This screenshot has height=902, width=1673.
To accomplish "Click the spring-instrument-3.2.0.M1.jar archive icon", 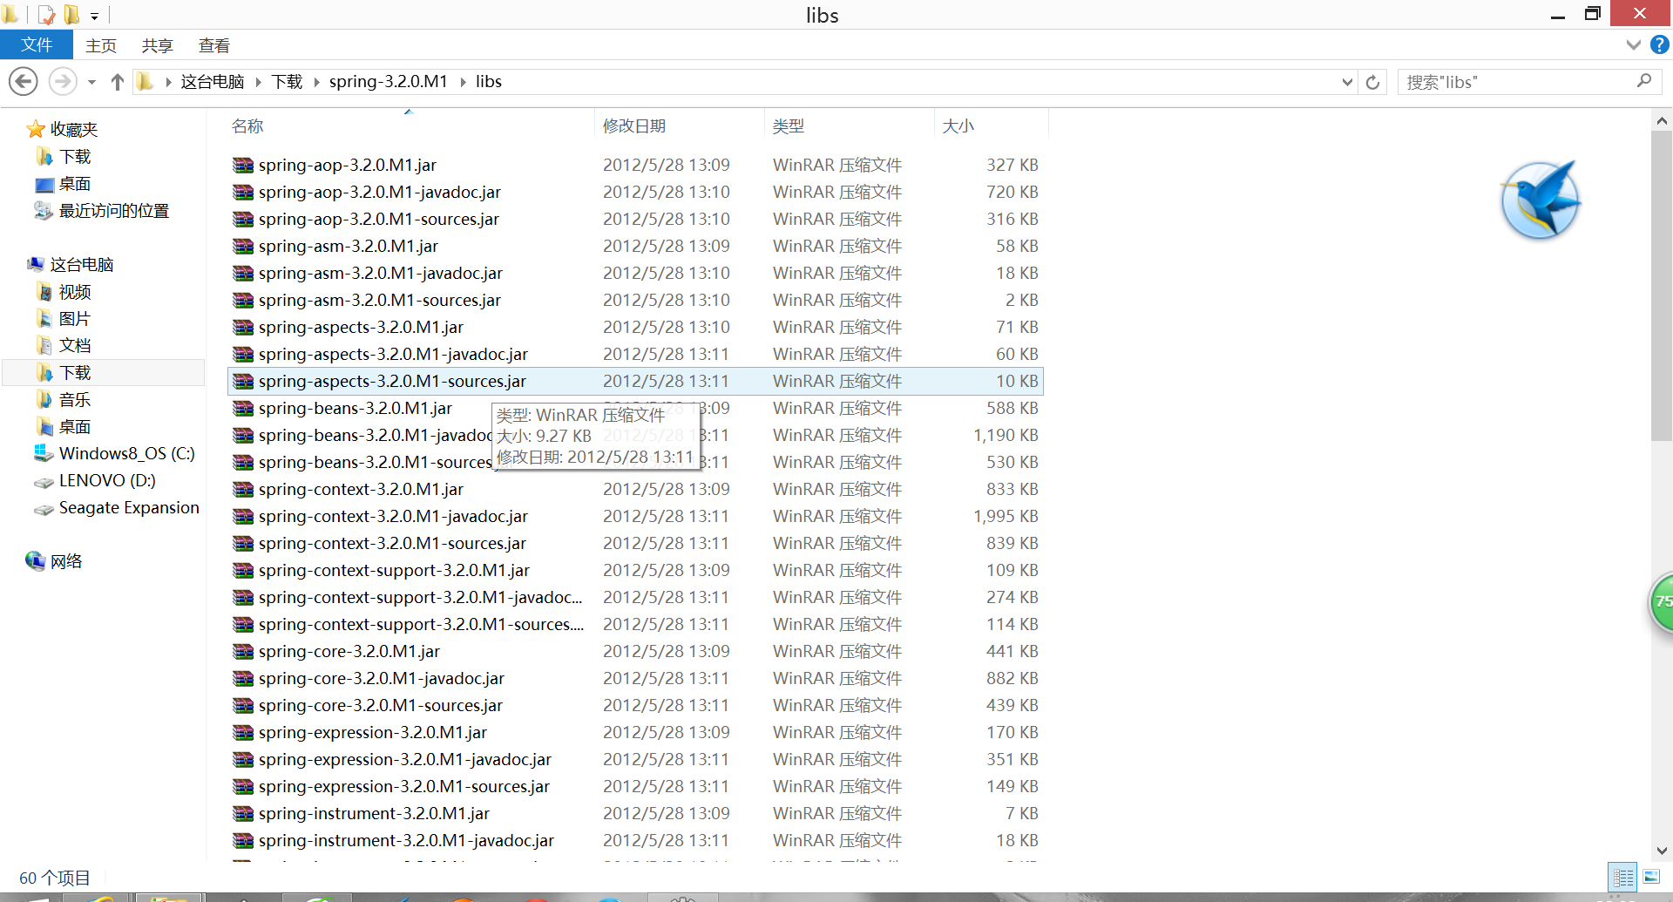I will pos(243,814).
